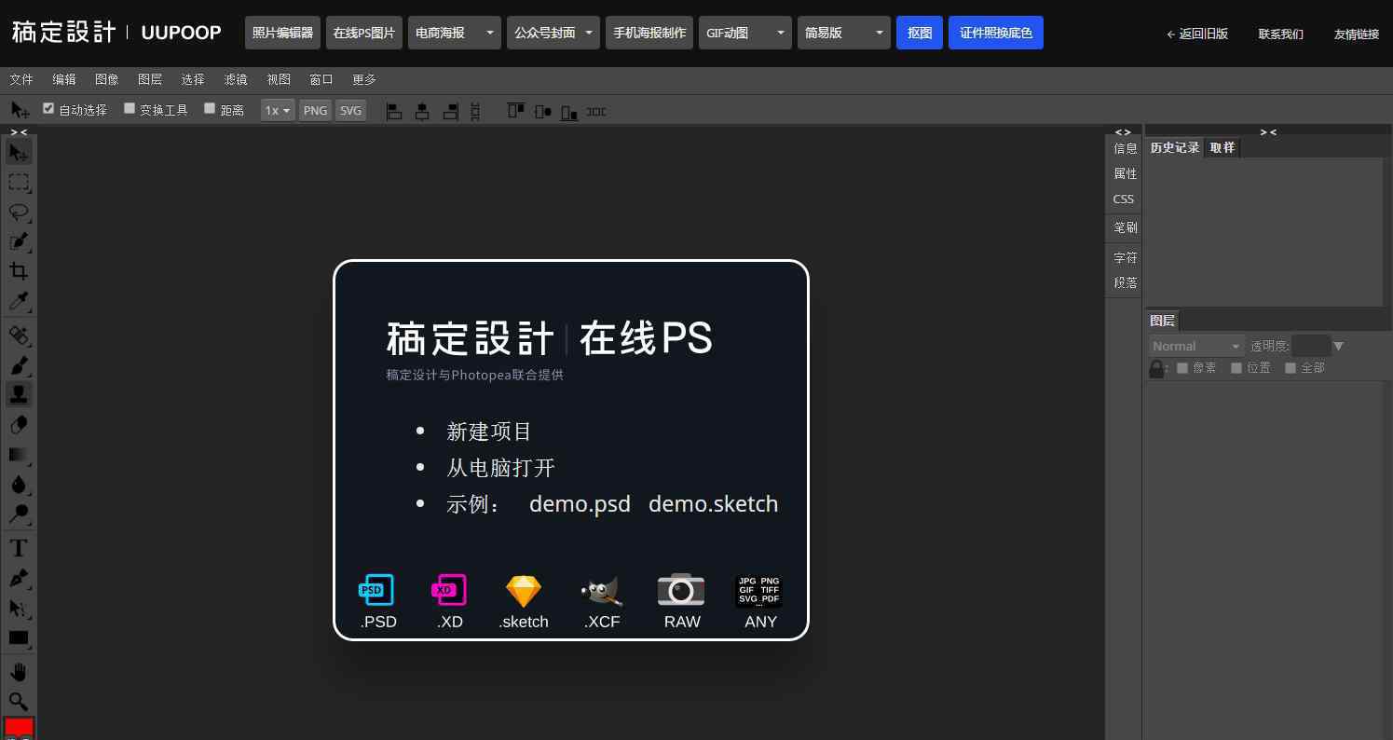Image resolution: width=1393 pixels, height=740 pixels.
Task: Check the 位置 lock checkbox
Action: [x=1236, y=368]
